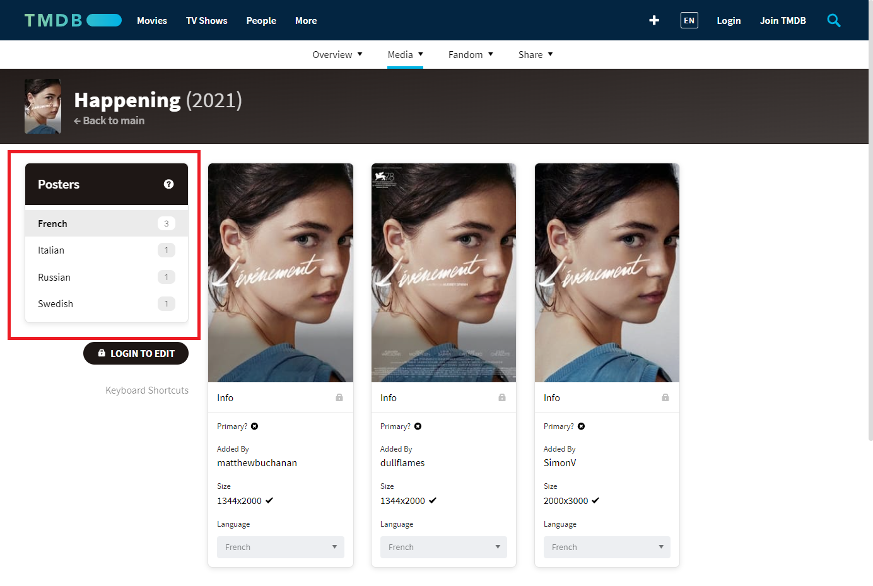
Task: Go back via Back to main link
Action: [109, 120]
